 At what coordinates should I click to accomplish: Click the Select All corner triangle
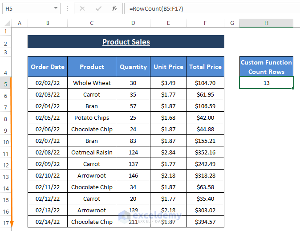(7, 23)
